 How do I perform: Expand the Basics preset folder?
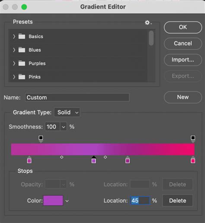tap(14, 36)
